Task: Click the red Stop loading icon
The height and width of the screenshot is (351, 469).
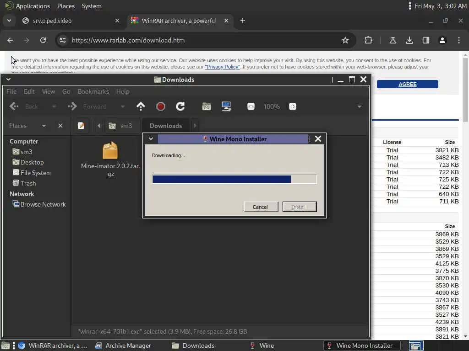Action: [x=161, y=106]
